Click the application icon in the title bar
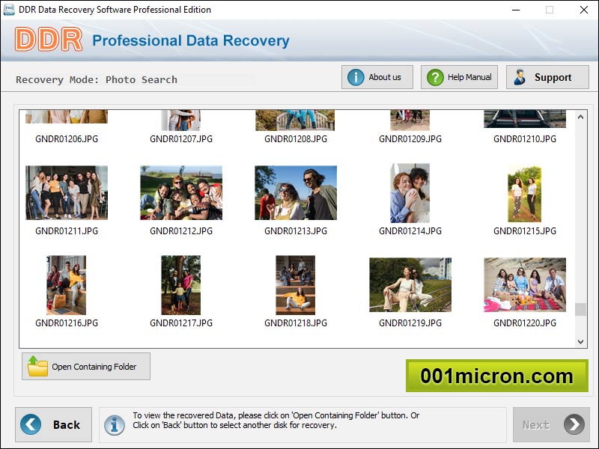This screenshot has height=449, width=599. pyautogui.click(x=10, y=10)
